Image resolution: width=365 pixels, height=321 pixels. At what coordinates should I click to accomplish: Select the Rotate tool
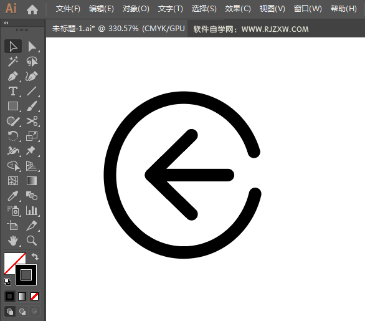click(x=13, y=136)
